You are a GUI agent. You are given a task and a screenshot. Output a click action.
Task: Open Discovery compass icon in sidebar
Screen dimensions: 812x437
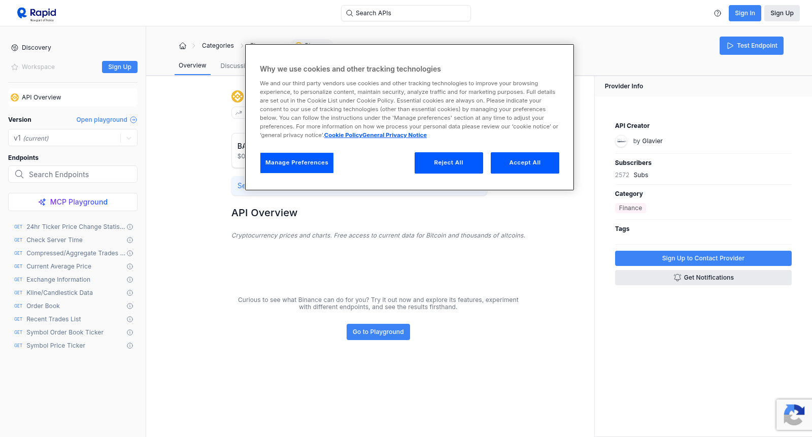pyautogui.click(x=15, y=48)
